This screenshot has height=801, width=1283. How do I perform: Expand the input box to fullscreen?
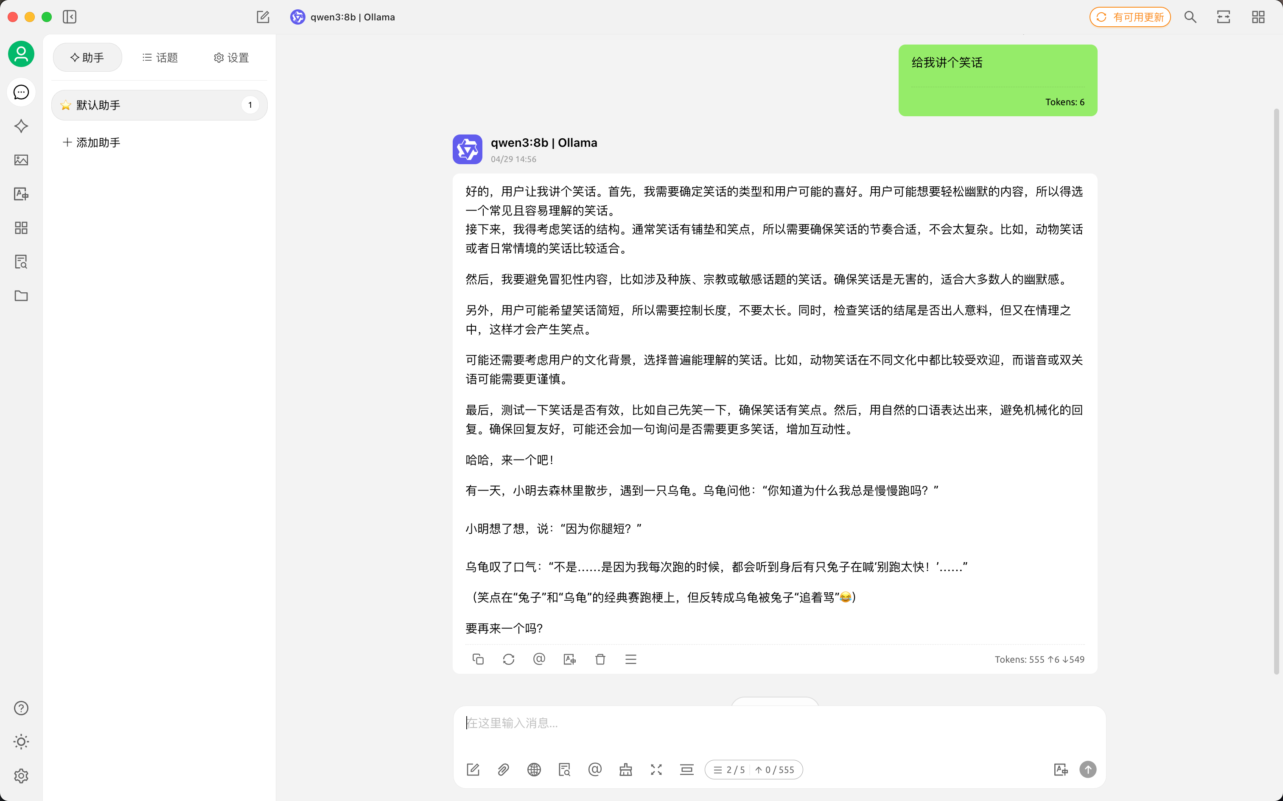coord(656,770)
